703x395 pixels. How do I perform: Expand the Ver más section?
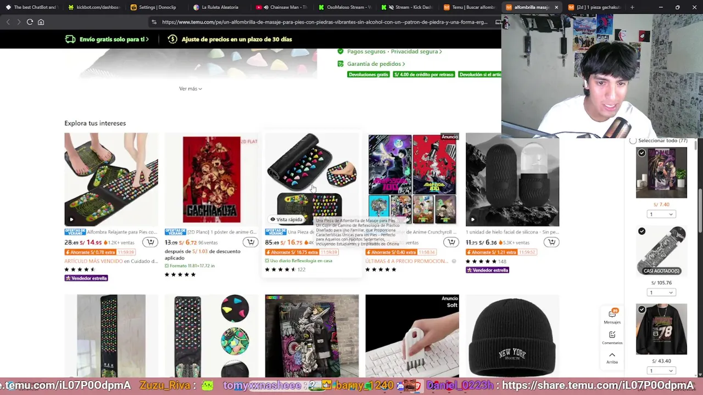pyautogui.click(x=190, y=88)
